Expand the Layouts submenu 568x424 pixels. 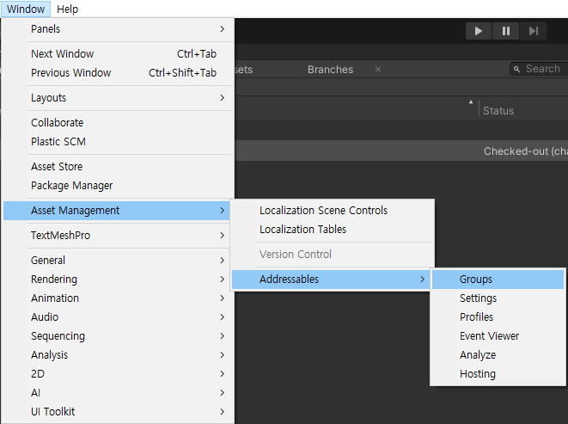point(117,97)
